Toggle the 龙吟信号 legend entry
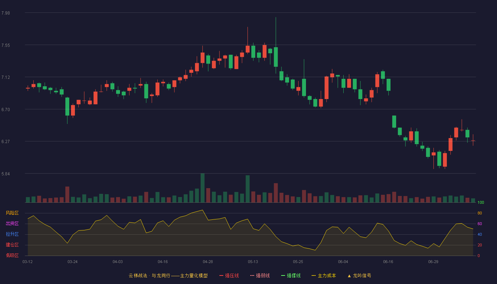497x284 pixels. (359, 275)
